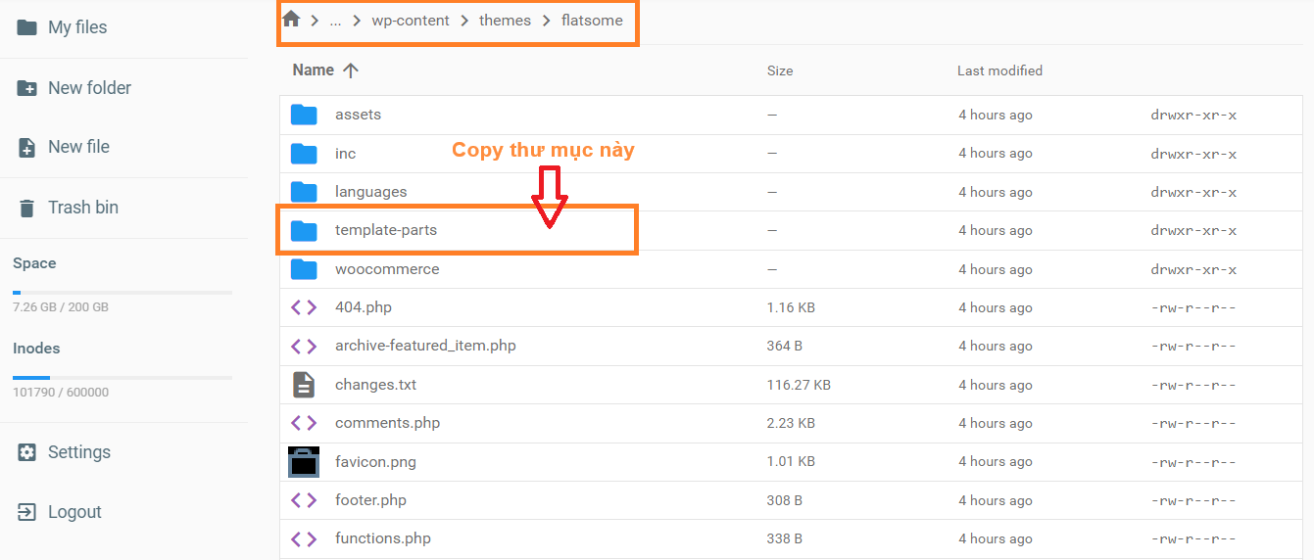Go to wp-content breadcrumb link

tap(411, 21)
